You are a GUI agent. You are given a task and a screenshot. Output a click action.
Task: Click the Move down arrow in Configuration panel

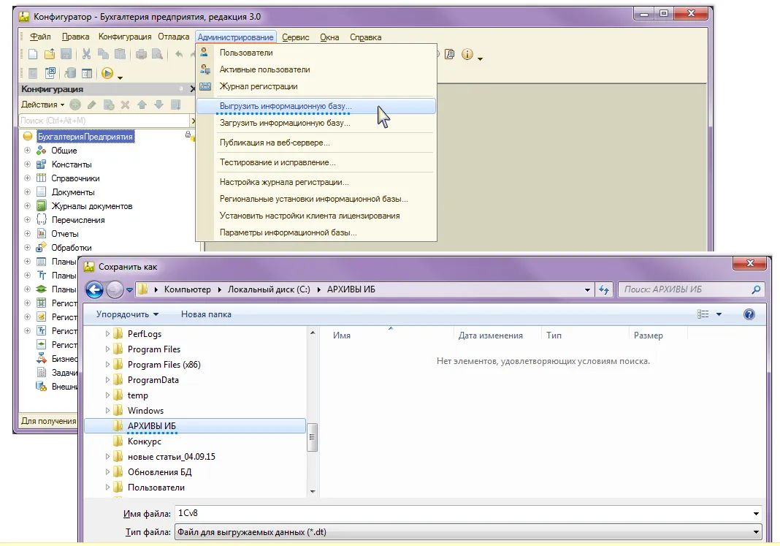(x=158, y=105)
